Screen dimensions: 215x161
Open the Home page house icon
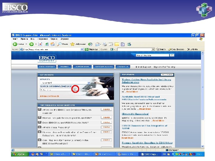point(53,44)
